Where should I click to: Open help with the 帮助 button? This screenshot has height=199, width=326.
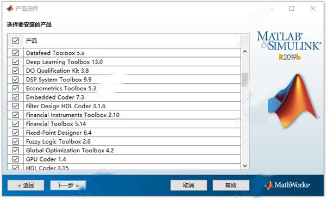(x=231, y=185)
